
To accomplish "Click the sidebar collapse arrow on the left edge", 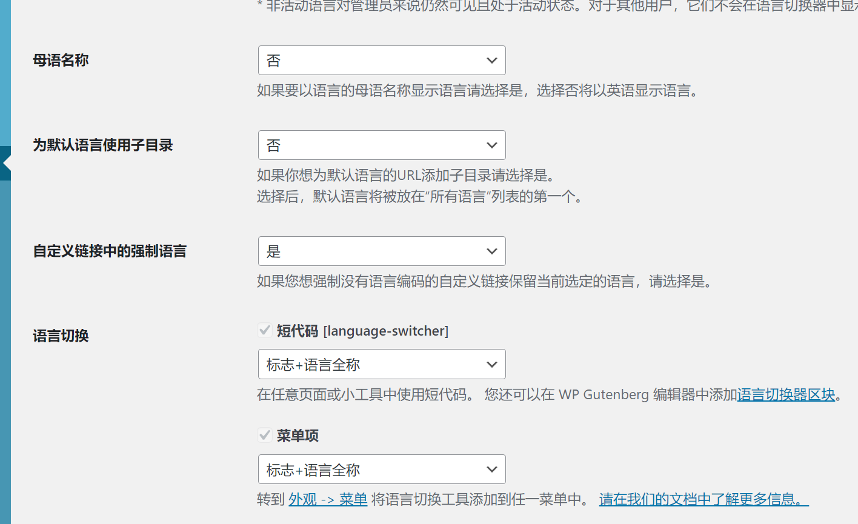I will tap(5, 165).
